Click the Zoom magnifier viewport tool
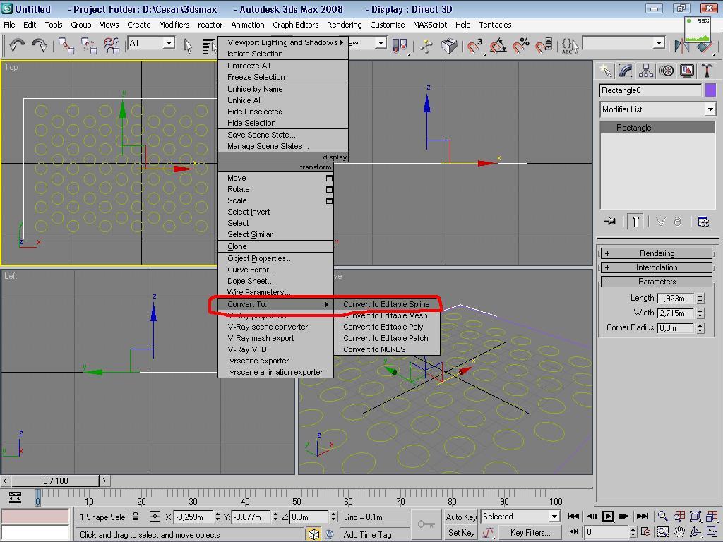Image resolution: width=723 pixels, height=542 pixels. click(662, 516)
